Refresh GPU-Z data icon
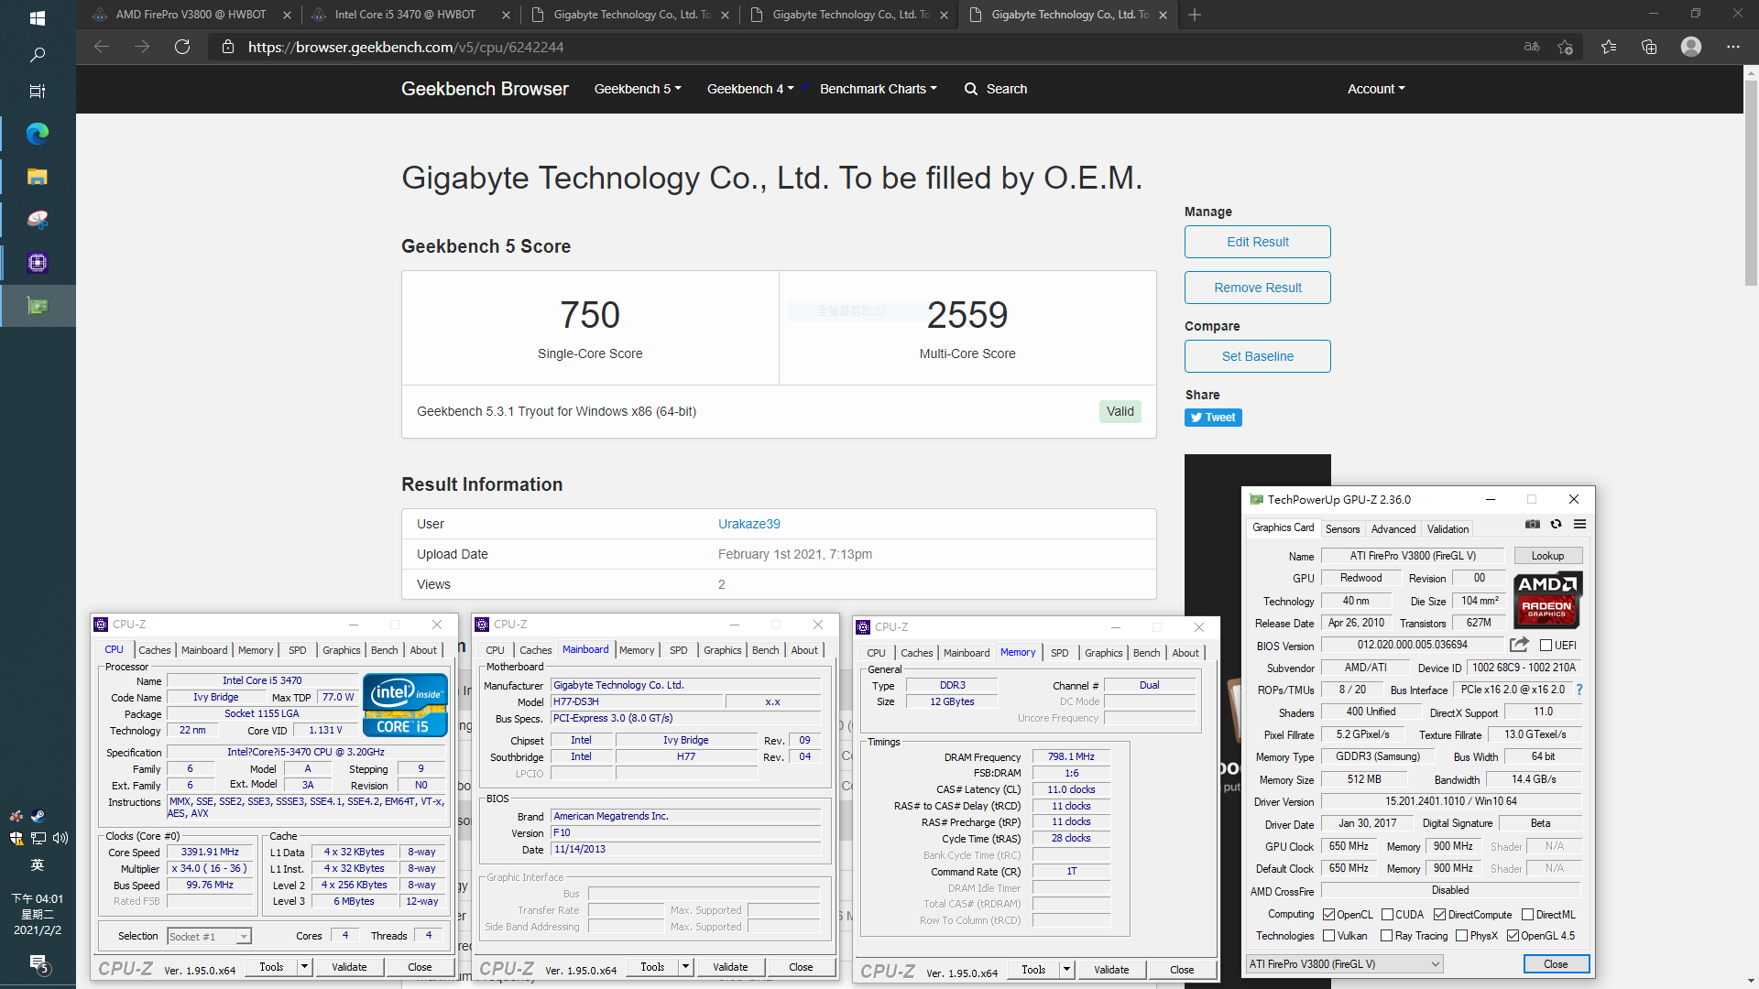 click(x=1556, y=524)
